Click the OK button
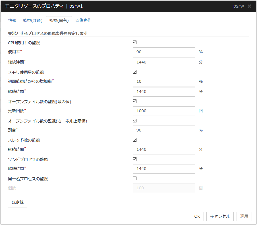257x225 pixels. [x=197, y=216]
